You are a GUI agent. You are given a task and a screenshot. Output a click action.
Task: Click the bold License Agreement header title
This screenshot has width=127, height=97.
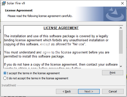coord(19,10)
